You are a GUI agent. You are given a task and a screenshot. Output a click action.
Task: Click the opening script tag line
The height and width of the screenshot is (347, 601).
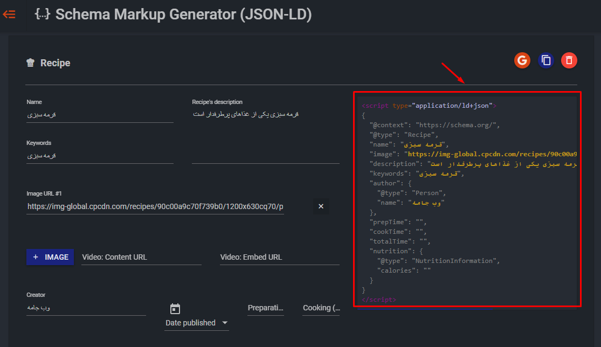point(429,106)
